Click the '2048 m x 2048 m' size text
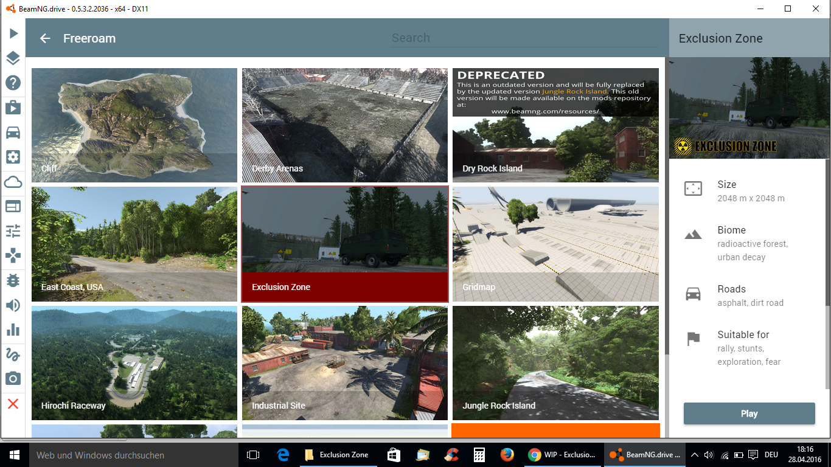 pos(751,198)
